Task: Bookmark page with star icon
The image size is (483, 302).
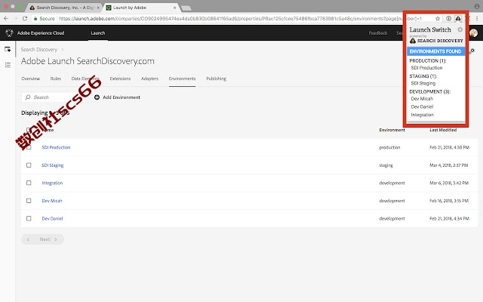Action: click(438, 19)
